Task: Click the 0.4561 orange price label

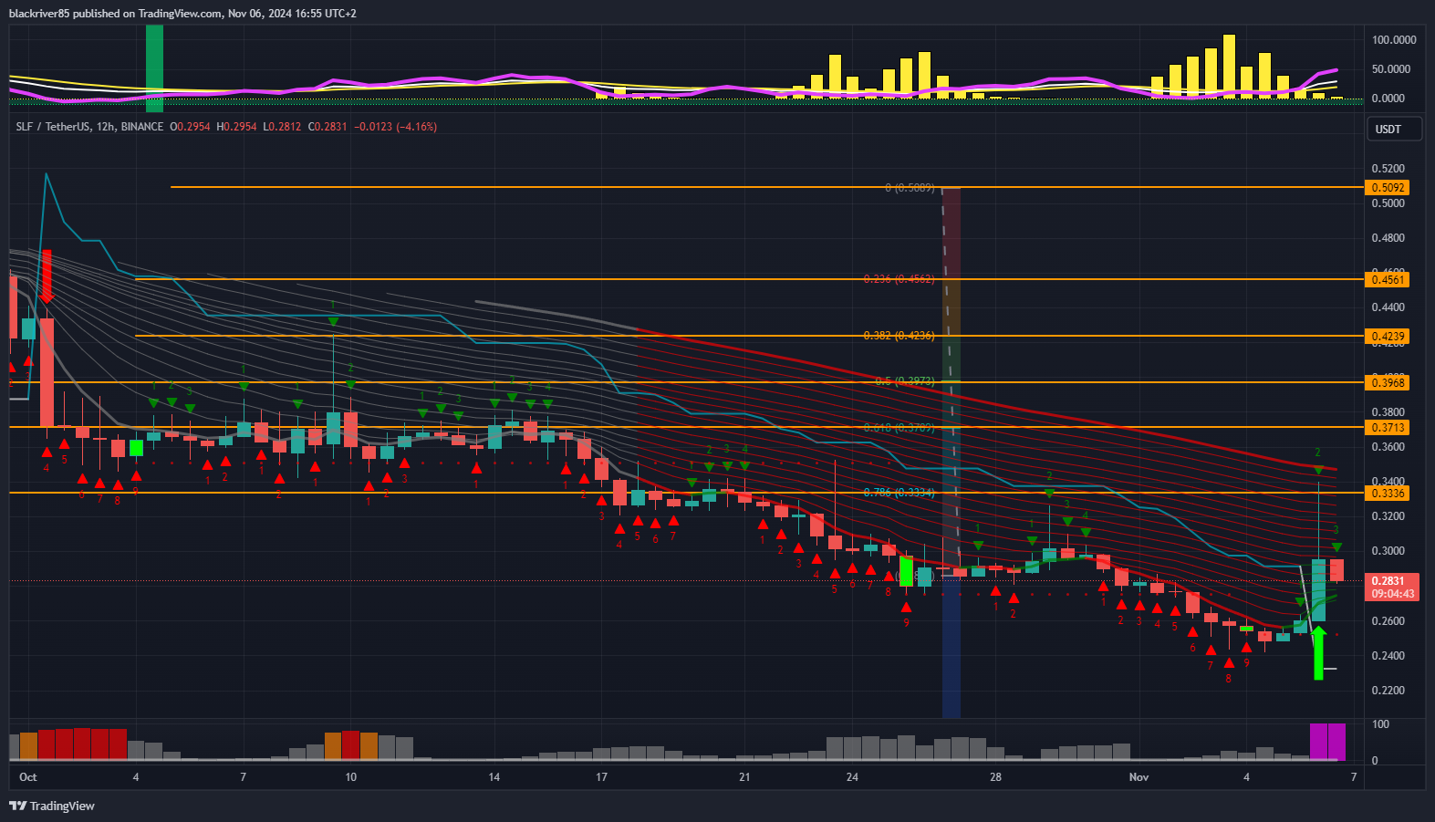Action: pos(1388,280)
